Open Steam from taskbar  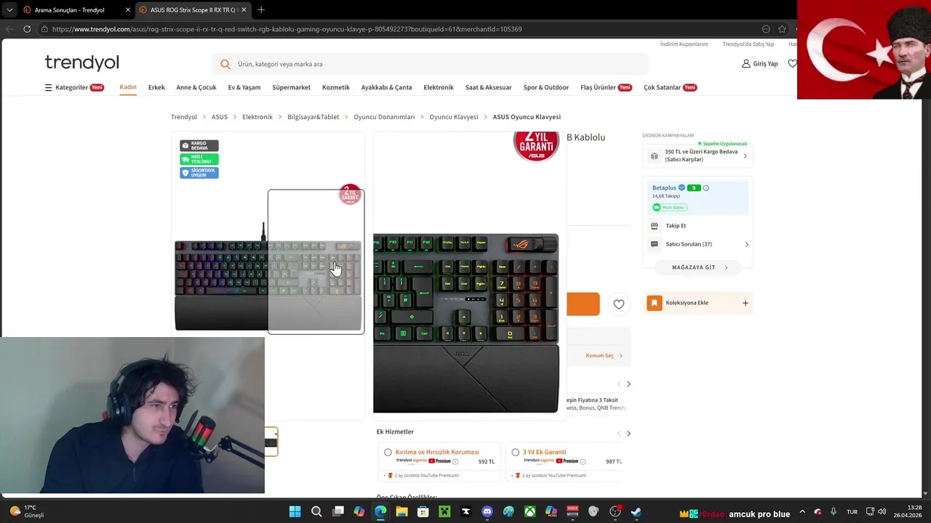(636, 512)
